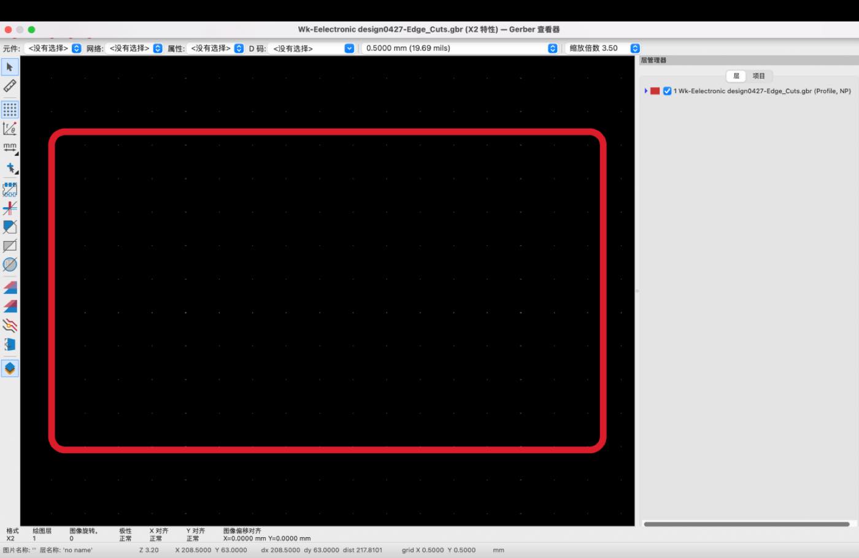Uncheck the Edge_Cuts.gbr layer visibility checkbox
The height and width of the screenshot is (558, 859).
667,91
